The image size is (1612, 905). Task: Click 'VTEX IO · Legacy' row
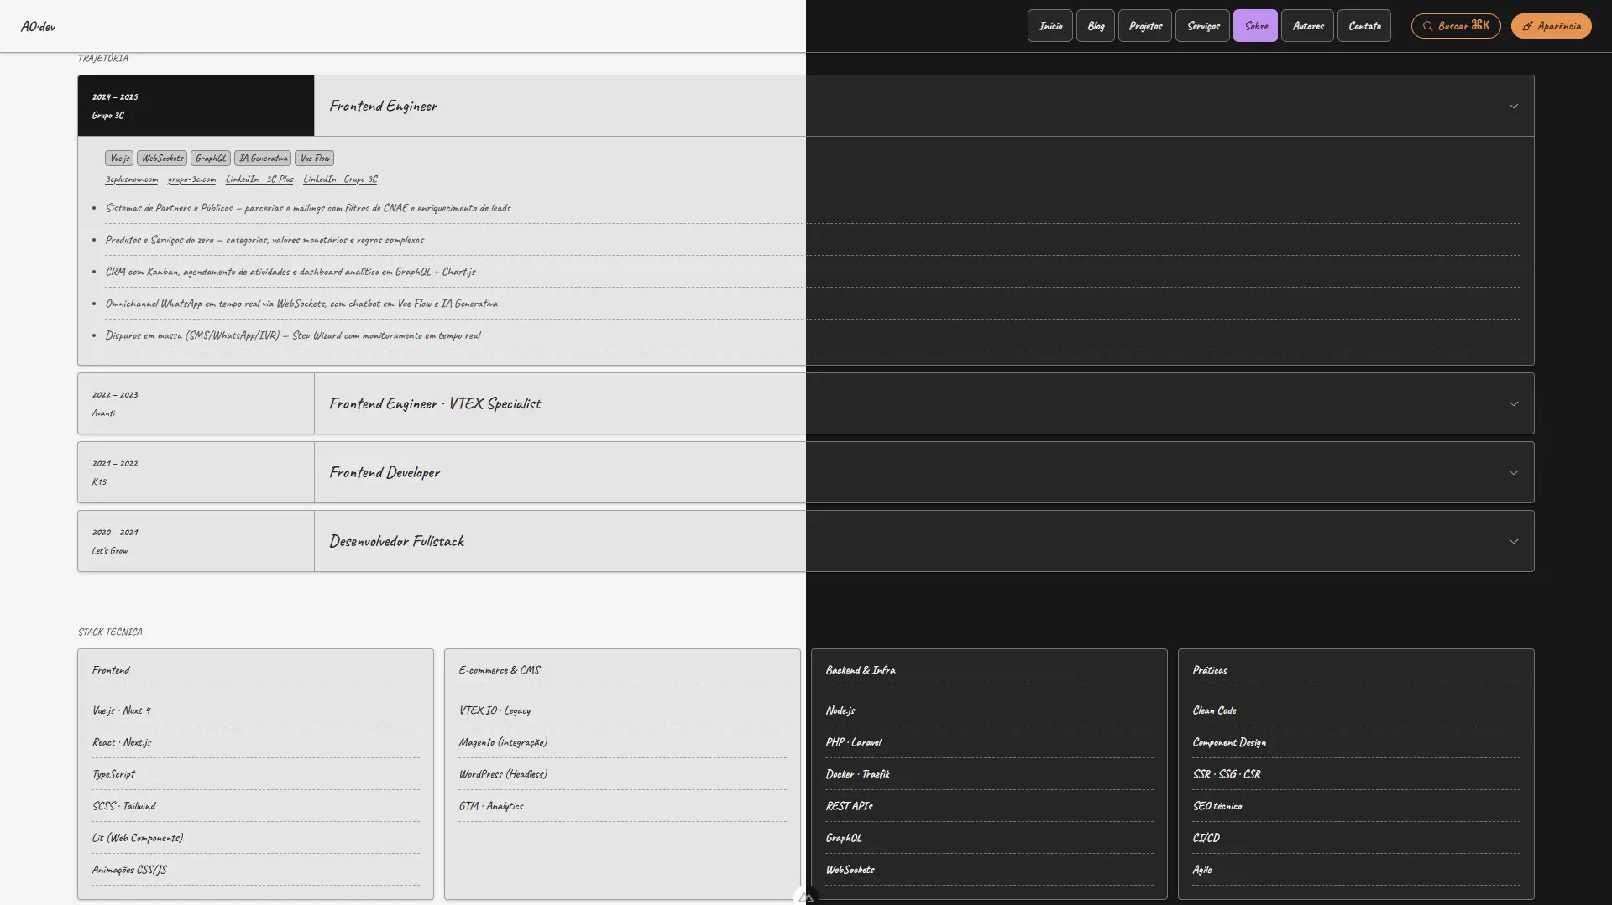point(622,710)
